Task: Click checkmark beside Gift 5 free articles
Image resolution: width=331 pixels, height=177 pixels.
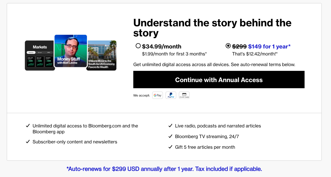Action: point(170,147)
